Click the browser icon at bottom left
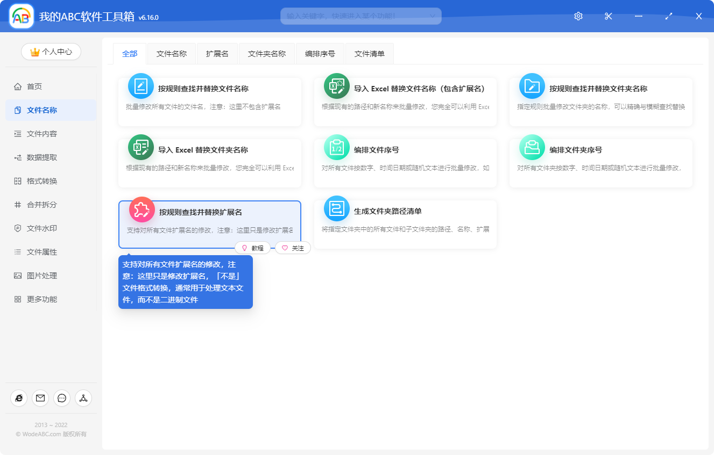The height and width of the screenshot is (455, 714). point(18,398)
